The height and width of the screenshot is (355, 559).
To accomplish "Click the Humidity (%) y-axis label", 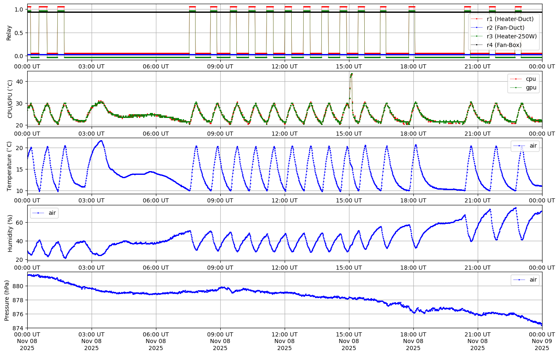I will point(9,233).
